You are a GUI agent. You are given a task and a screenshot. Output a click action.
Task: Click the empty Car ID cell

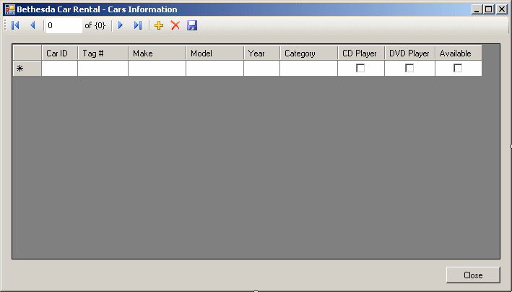click(x=60, y=69)
